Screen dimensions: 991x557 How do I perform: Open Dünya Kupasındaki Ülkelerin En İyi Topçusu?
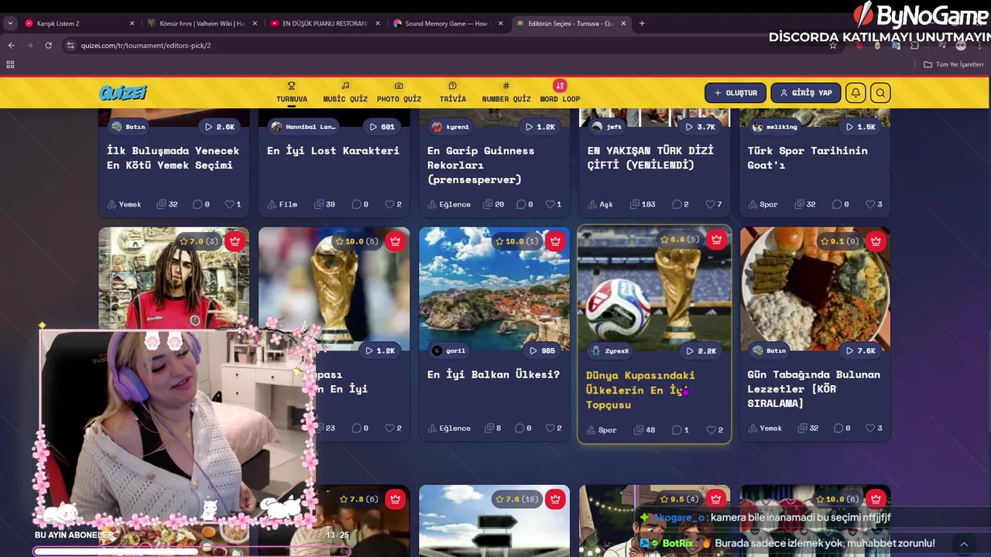(x=640, y=390)
